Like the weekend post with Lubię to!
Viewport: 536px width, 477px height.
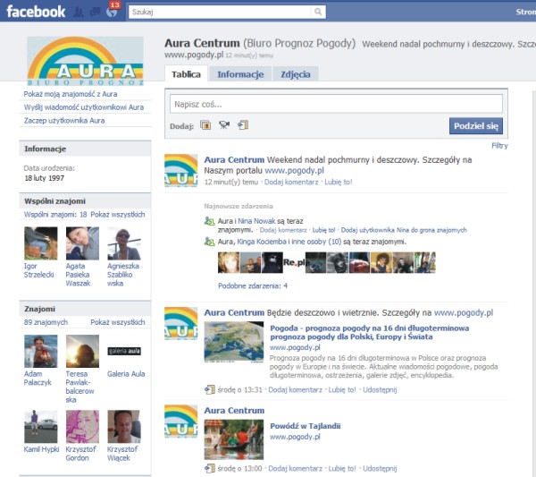[338, 183]
